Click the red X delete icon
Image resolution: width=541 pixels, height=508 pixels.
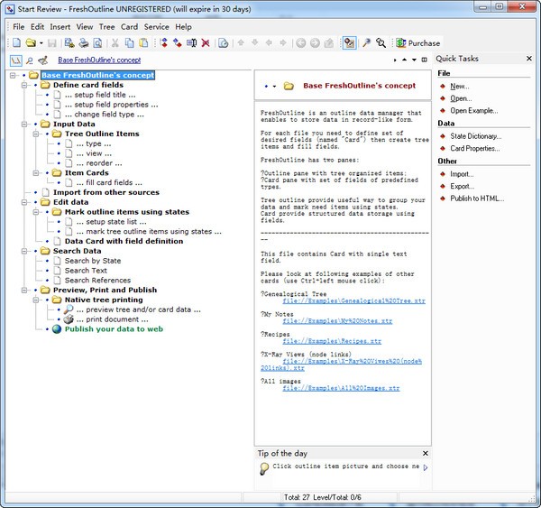(206, 42)
